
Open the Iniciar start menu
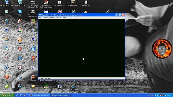[7, 95]
